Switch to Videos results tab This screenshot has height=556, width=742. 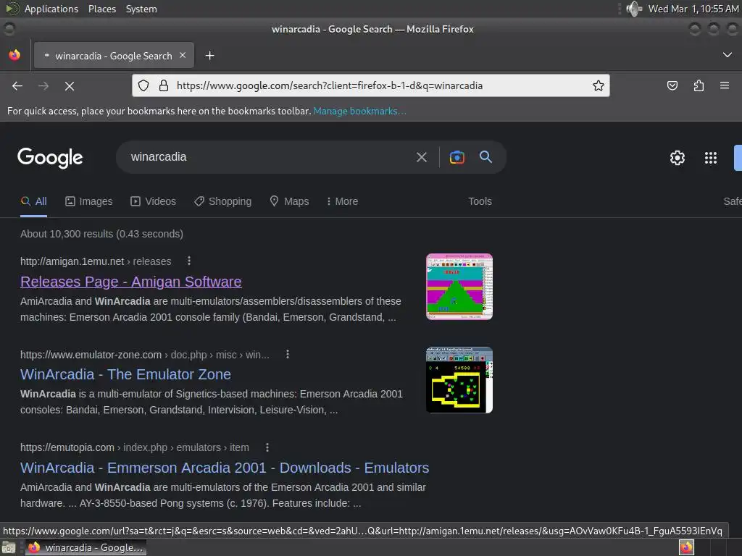click(154, 201)
